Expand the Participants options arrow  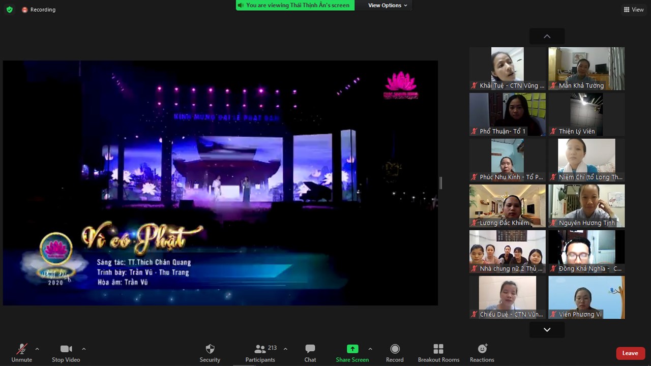click(285, 349)
